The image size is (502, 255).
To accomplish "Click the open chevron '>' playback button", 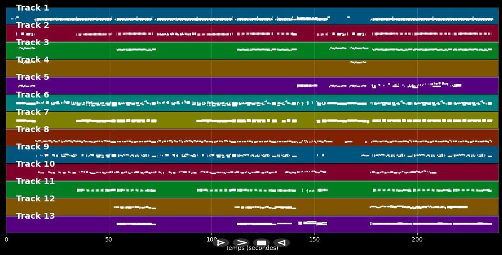I will pos(241,243).
